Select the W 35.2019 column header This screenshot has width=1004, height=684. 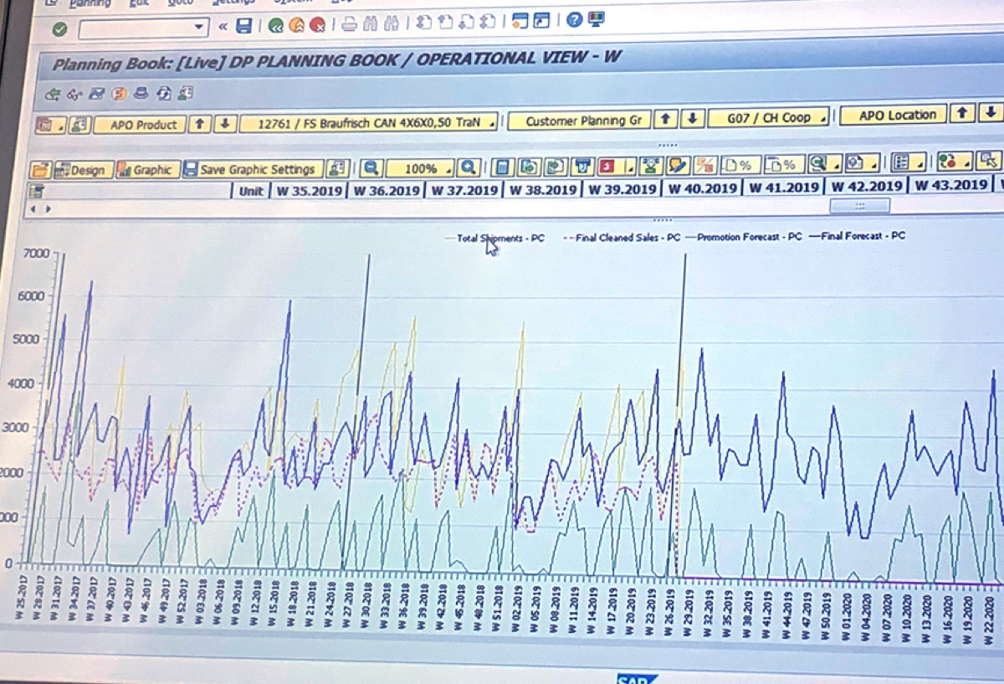pos(309,191)
